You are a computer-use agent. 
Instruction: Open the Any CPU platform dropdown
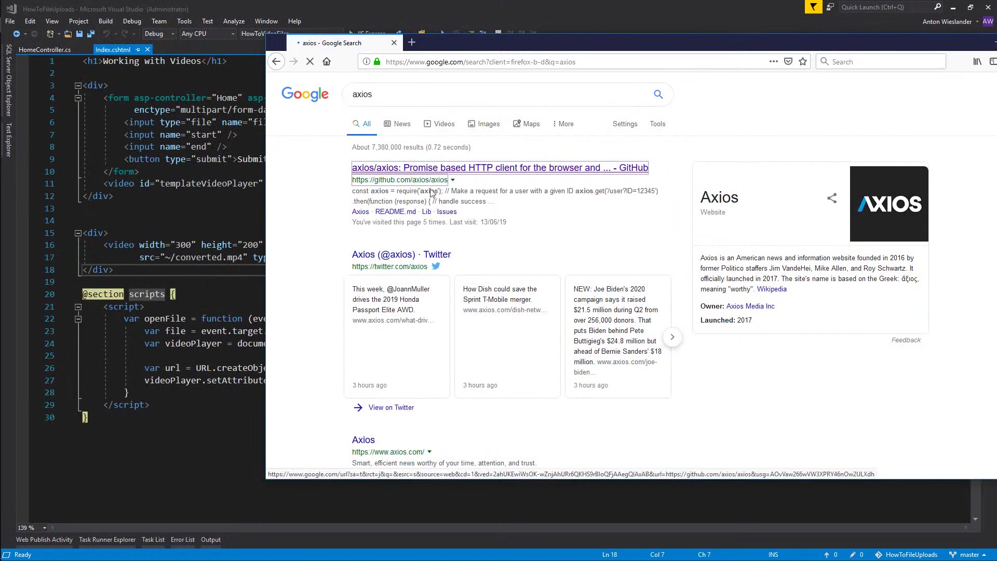tap(208, 34)
